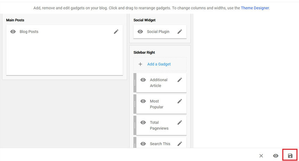299x161 pixels.
Task: Edit the Search This gadget
Action: tap(180, 143)
